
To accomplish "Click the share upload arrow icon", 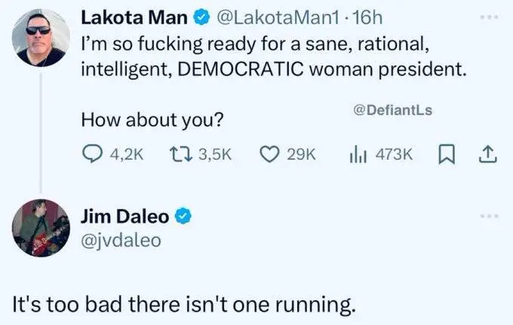I will (487, 153).
